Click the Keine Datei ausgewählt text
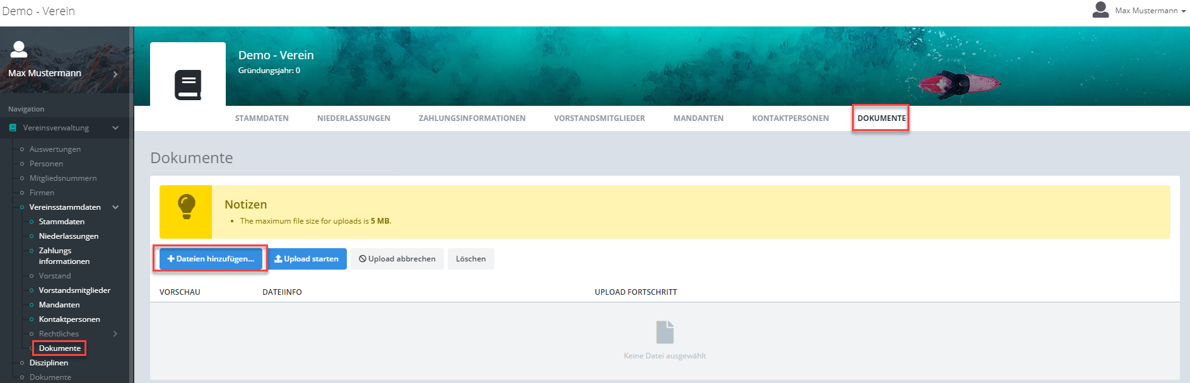 point(665,356)
